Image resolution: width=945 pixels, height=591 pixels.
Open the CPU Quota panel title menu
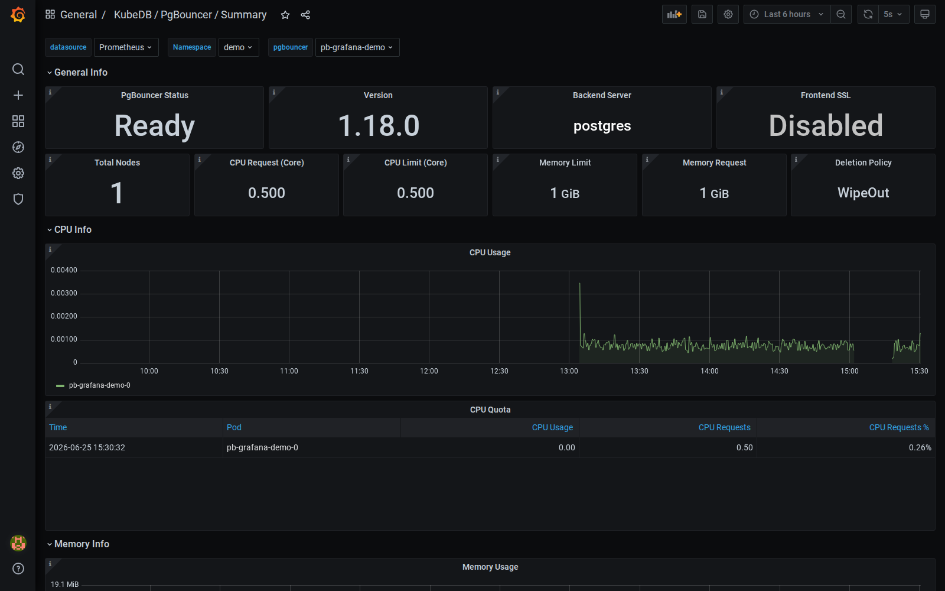click(490, 410)
